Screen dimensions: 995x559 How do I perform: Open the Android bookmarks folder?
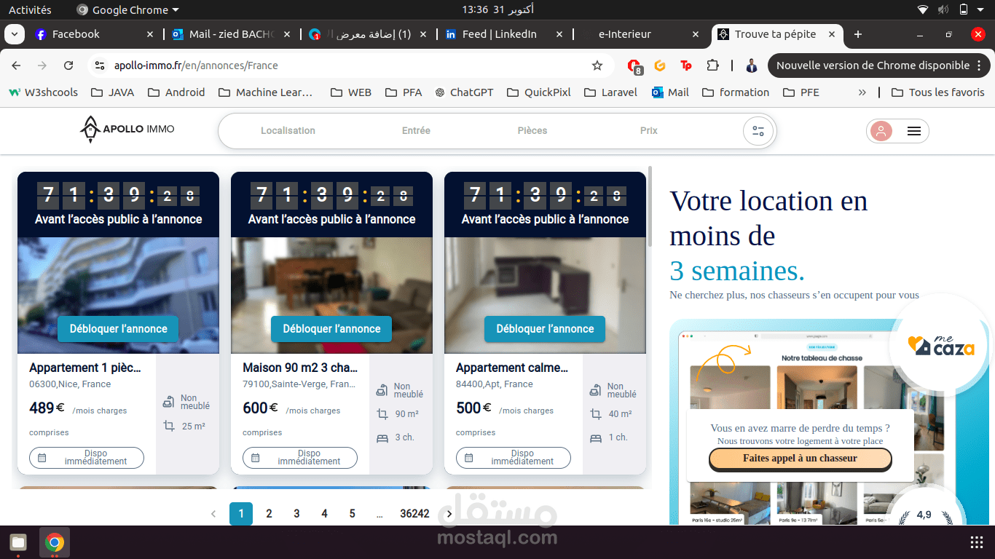pos(176,92)
